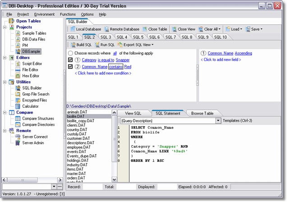287x202 pixels.
Task: Click the Compare Structures icon
Action: pyautogui.click(x=18, y=119)
